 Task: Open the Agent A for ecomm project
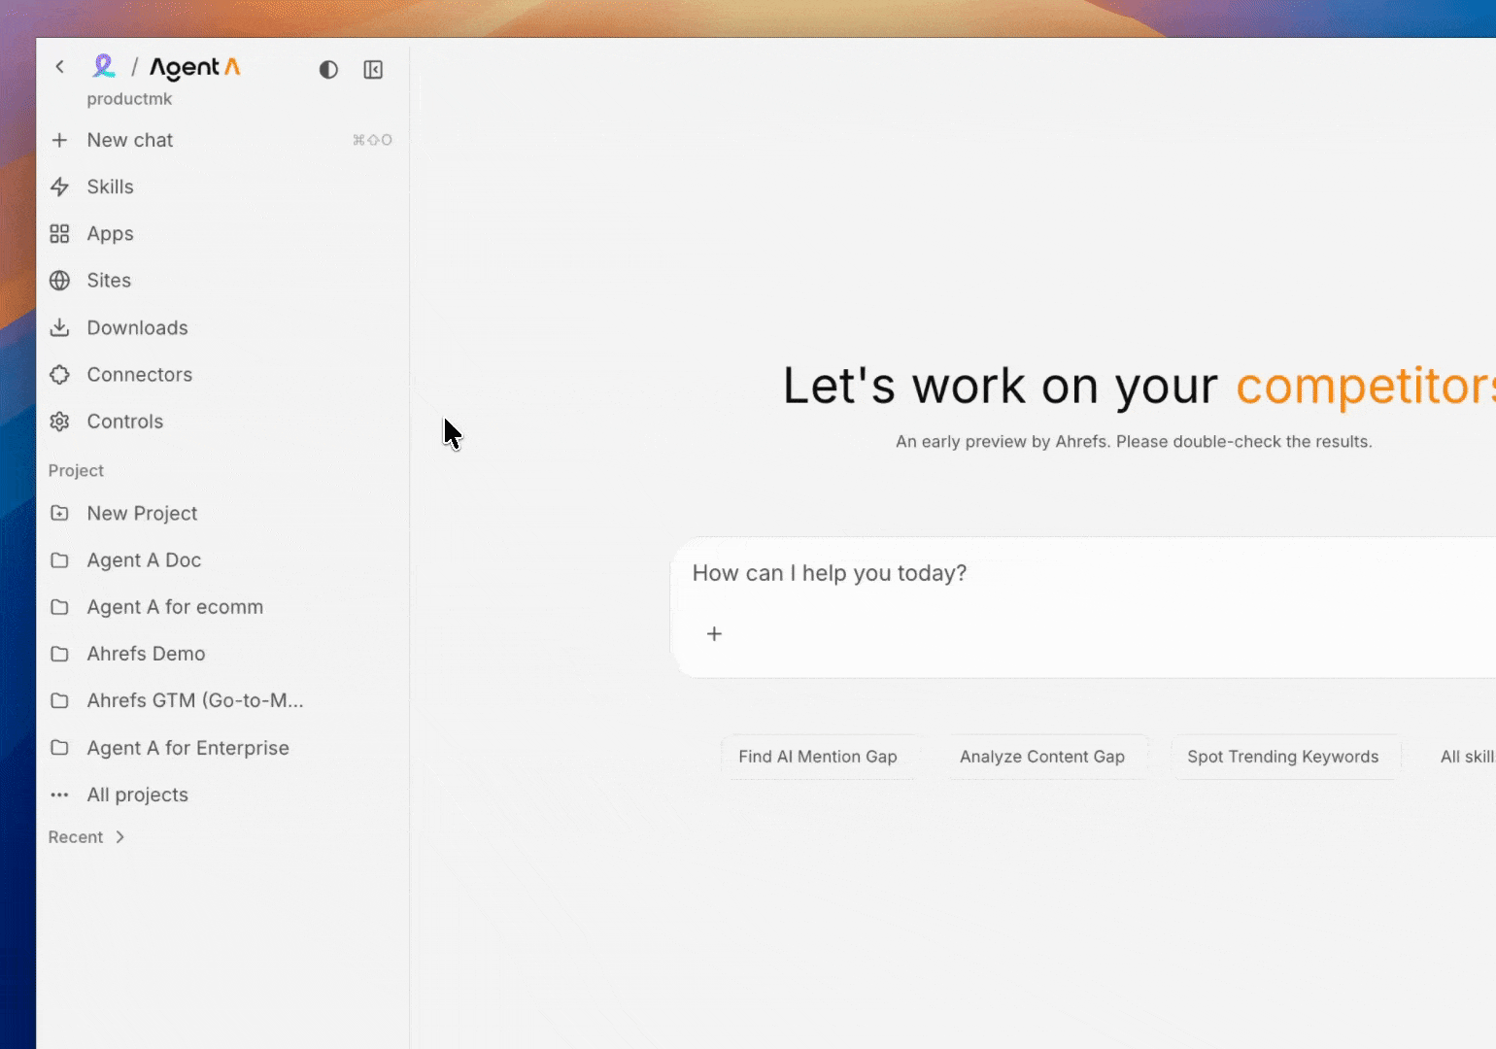[x=221, y=607]
